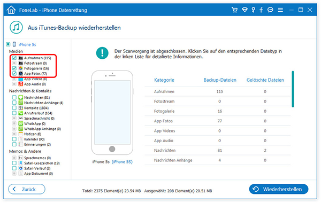Click the Kontakte icon

[21, 108]
